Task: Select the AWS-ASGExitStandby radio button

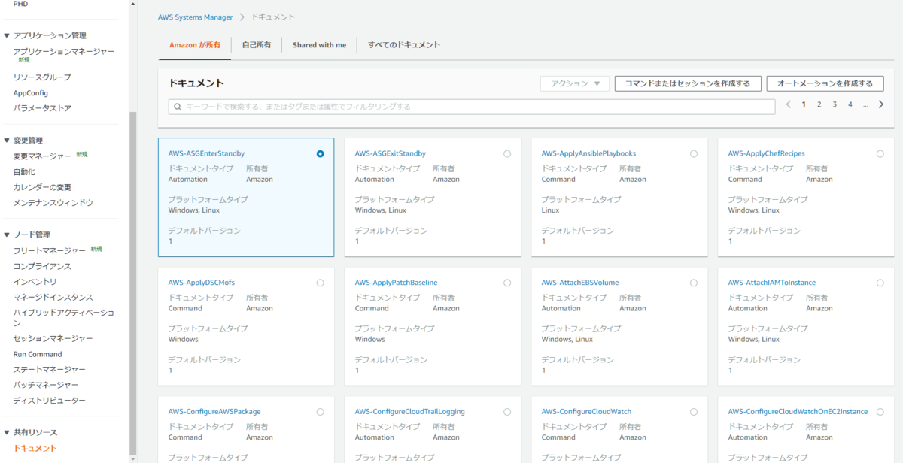Action: [x=507, y=153]
